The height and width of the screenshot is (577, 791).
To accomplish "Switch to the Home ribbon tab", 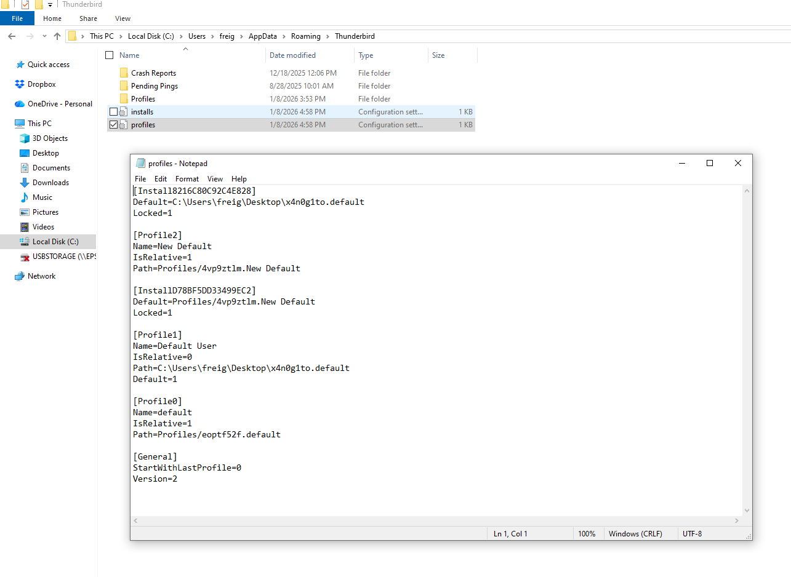I will pos(52,18).
